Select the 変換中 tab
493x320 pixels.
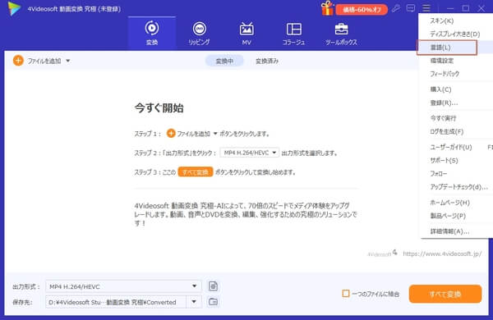tap(224, 61)
